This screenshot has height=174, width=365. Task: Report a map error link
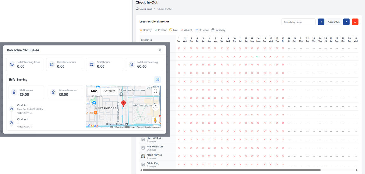(152, 127)
